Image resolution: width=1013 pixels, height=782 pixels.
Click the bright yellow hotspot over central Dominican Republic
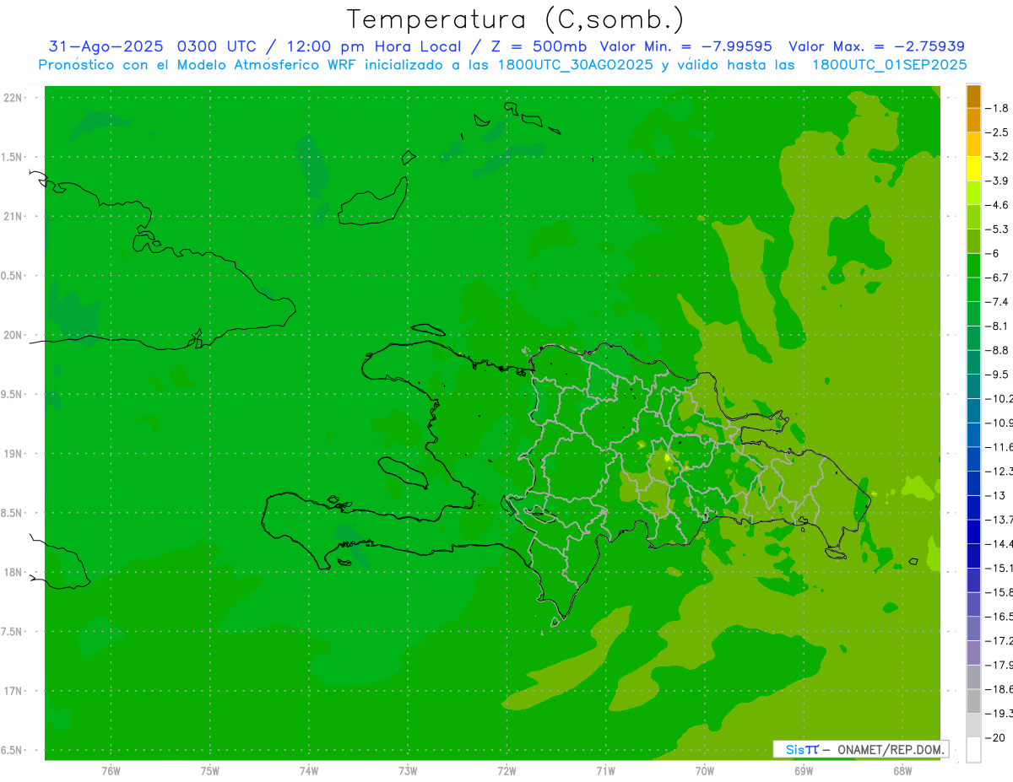pos(667,457)
